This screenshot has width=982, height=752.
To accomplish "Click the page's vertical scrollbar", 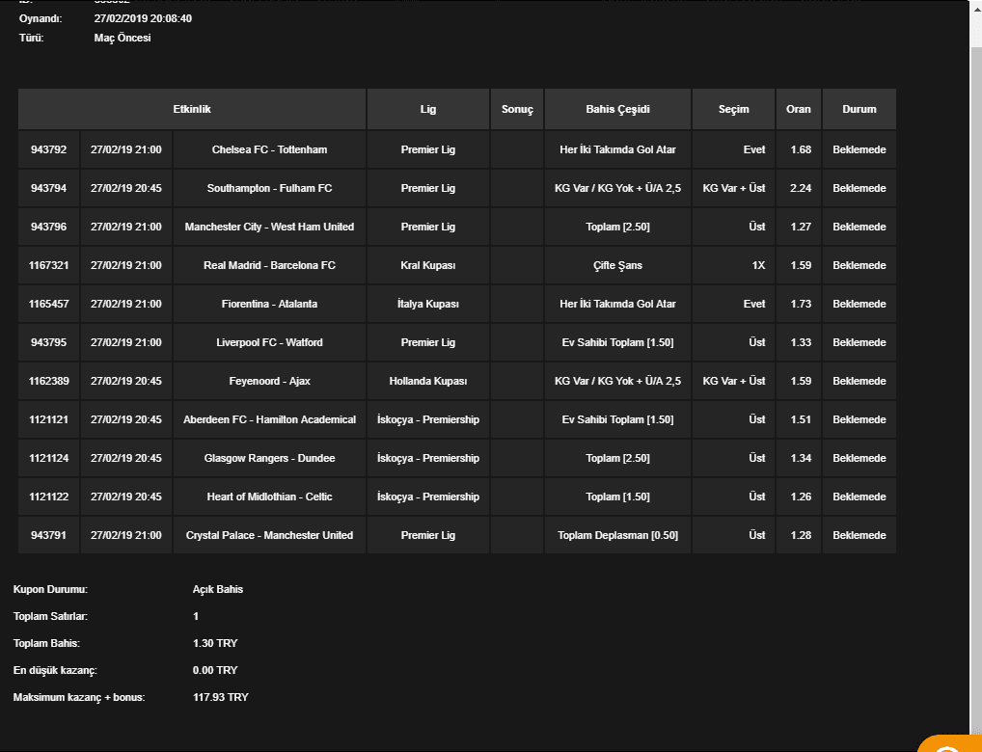I will pyautogui.click(x=976, y=376).
